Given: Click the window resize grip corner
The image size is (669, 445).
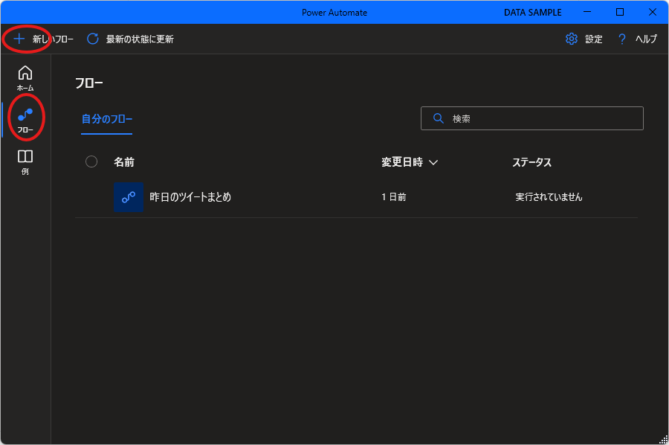Looking at the screenshot, I should [x=664, y=440].
